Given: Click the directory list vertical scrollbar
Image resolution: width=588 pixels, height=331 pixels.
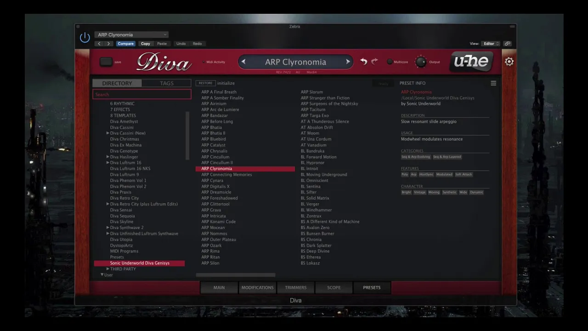Looking at the screenshot, I should [187, 136].
